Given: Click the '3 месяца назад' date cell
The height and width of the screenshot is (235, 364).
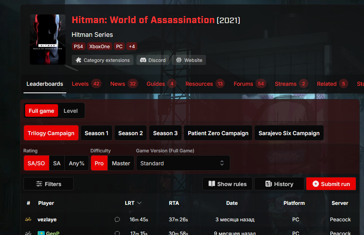Looking at the screenshot, I should tap(235, 219).
